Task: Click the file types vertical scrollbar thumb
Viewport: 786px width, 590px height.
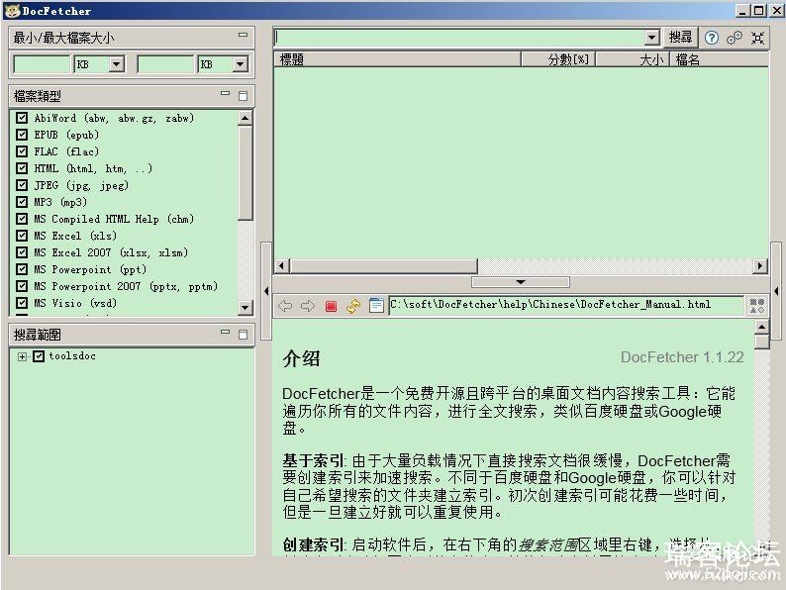Action: (246, 173)
